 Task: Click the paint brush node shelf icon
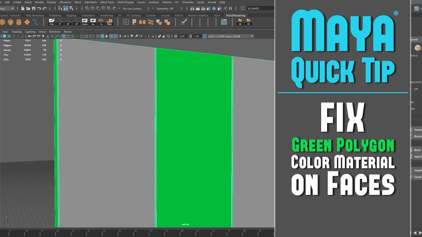tap(184, 22)
